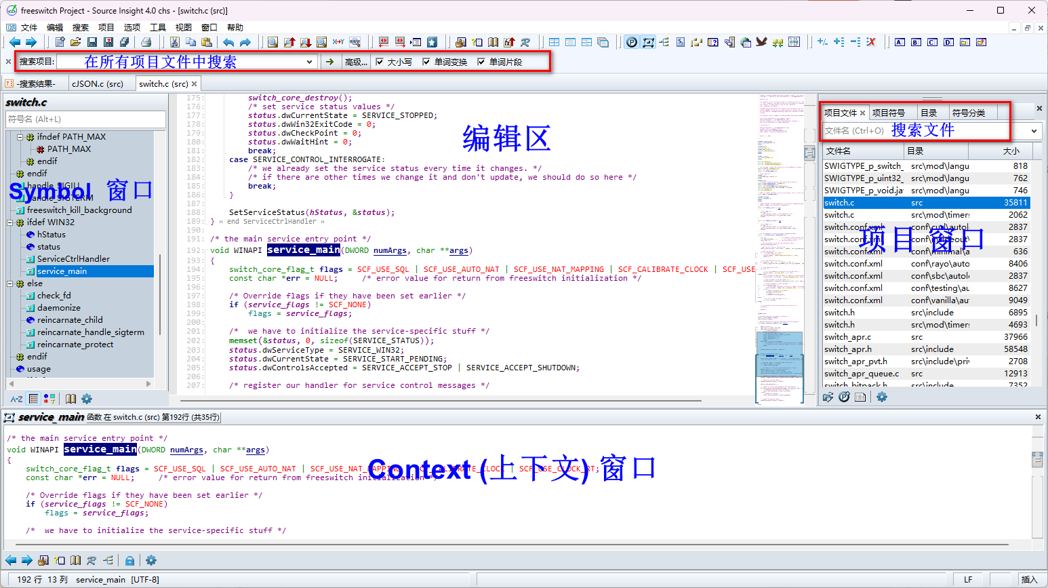The image size is (1048, 588).
Task: Disable the 单词变换 checkbox
Action: tap(426, 61)
